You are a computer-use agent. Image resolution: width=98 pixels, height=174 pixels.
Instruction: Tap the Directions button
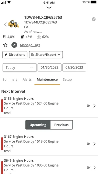tap(15, 54)
